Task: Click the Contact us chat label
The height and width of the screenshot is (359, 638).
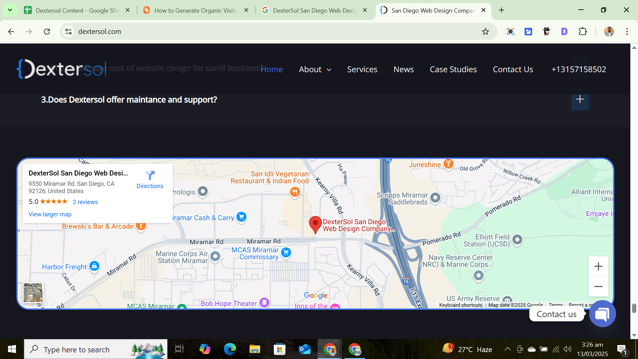Action: point(557,314)
